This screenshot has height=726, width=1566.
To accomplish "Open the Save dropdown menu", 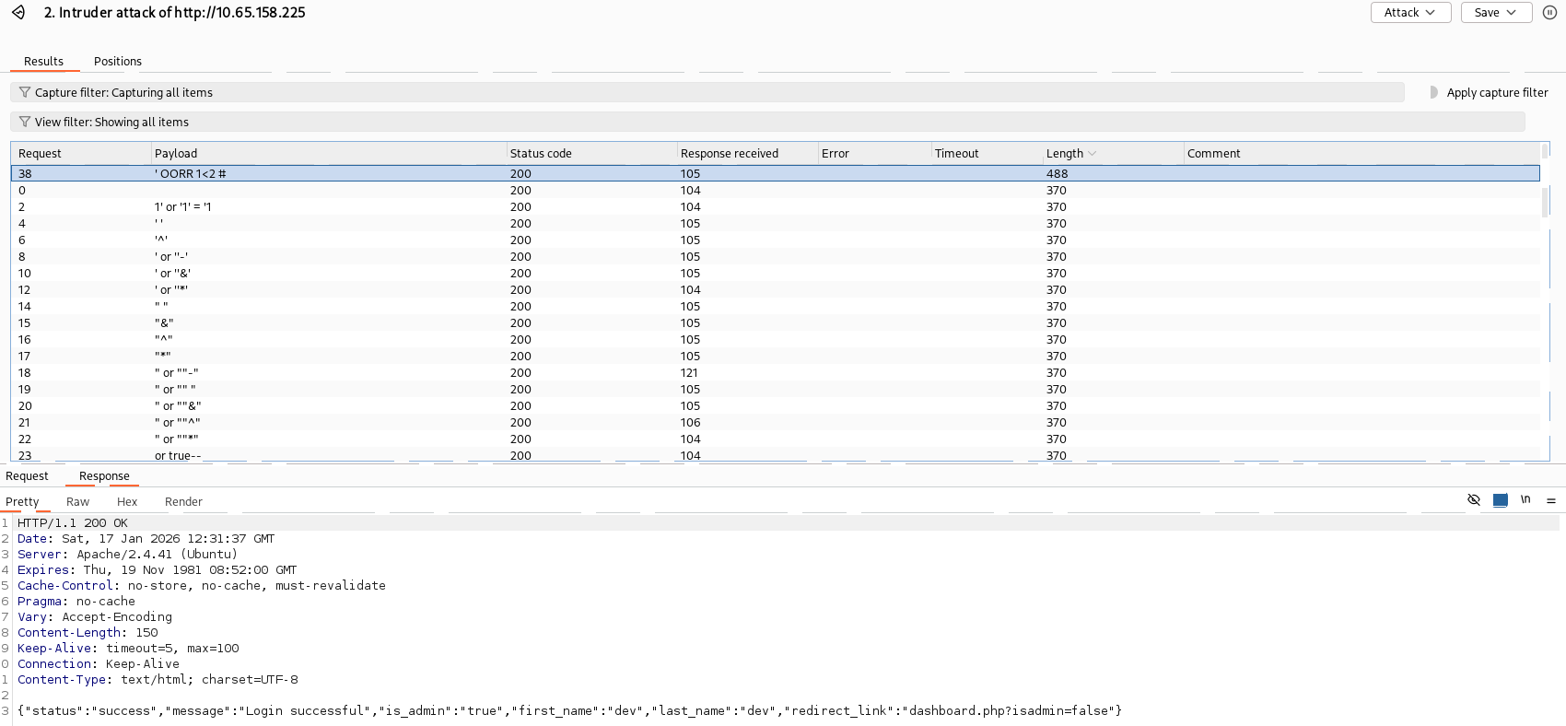I will point(1496,12).
